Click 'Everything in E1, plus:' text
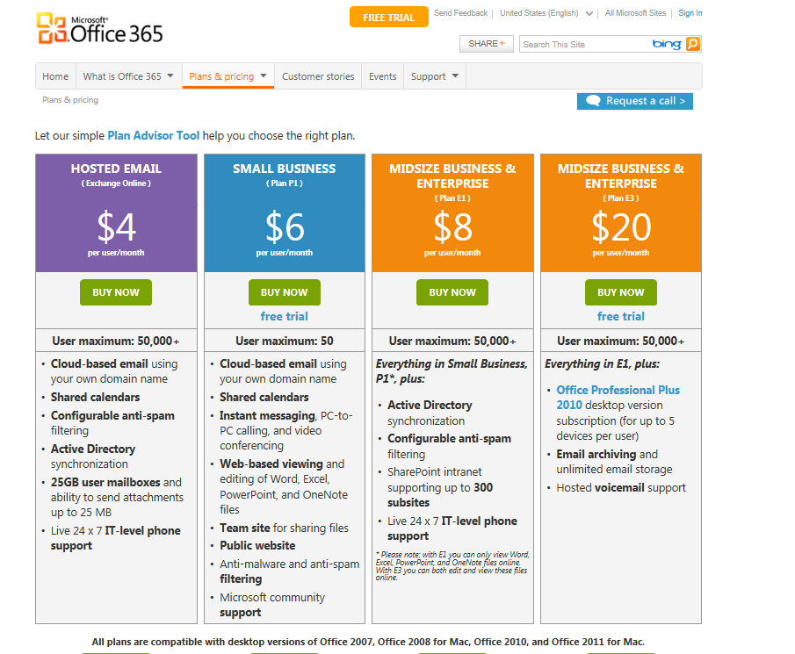 click(x=603, y=363)
